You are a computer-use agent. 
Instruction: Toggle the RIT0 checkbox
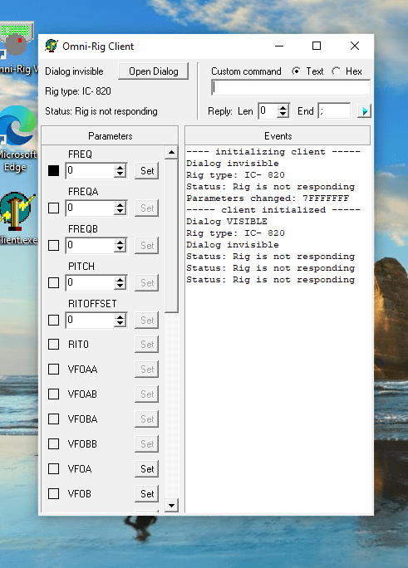click(x=54, y=344)
